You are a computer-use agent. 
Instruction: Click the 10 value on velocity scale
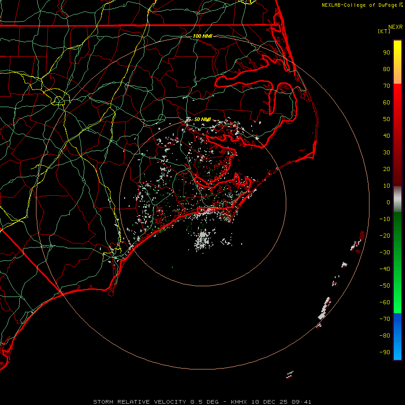(x=387, y=186)
